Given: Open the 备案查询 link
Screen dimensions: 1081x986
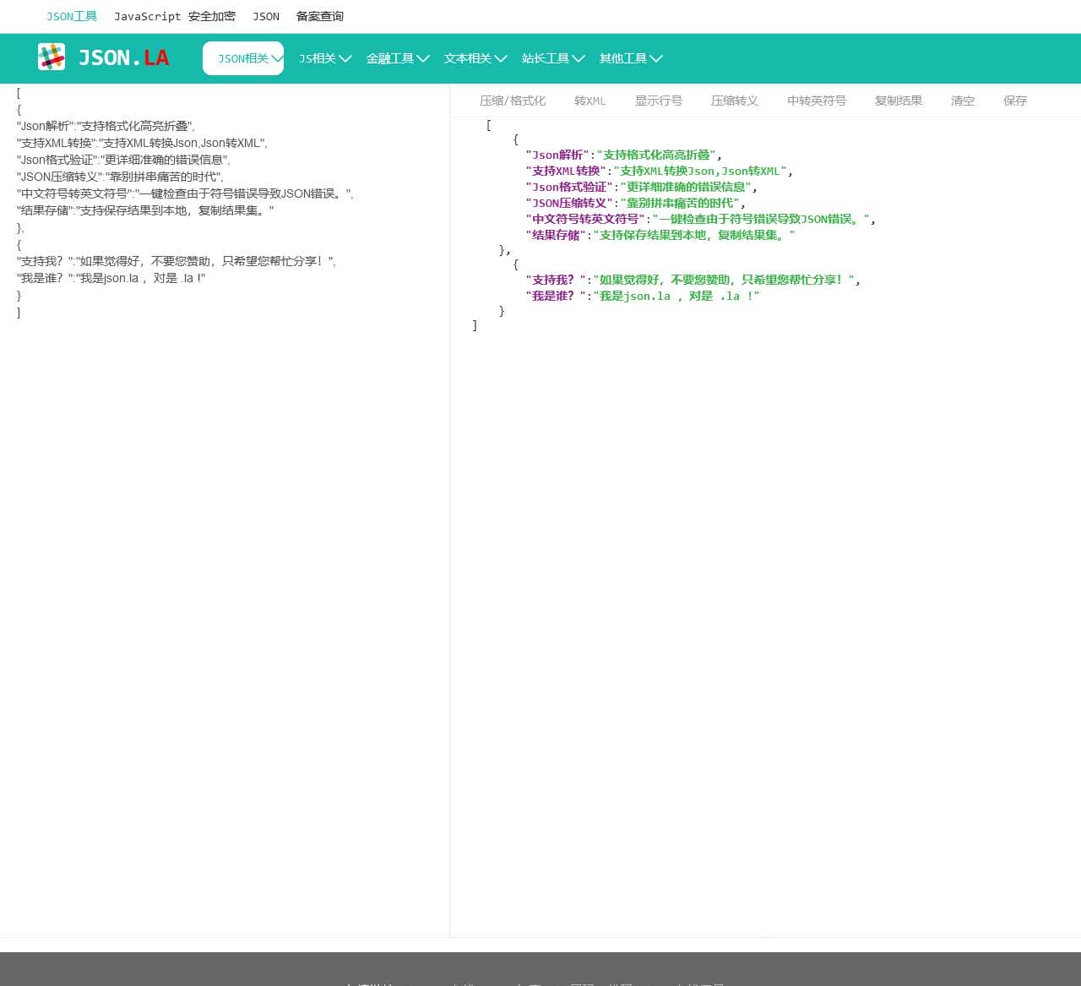Looking at the screenshot, I should (320, 16).
